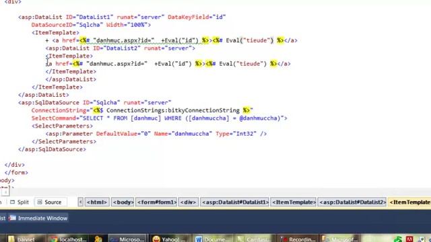Select the <asp:DataList#DataList2> breadcrumb tag
Image resolution: width=431 pixels, height=242 pixels.
click(x=352, y=202)
